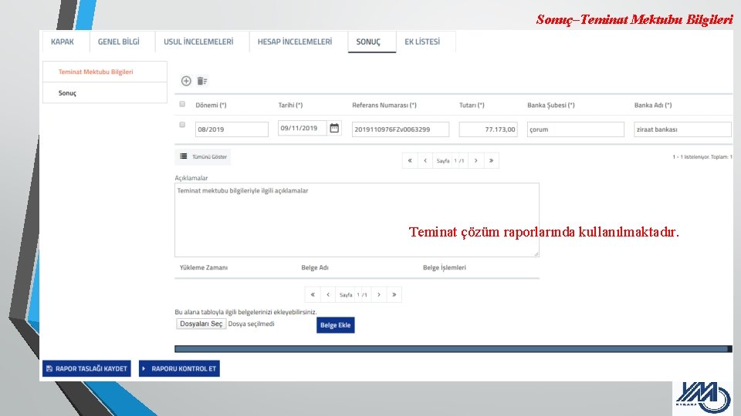Open the EK LİSTESİ tab
The width and height of the screenshot is (741, 416).
[422, 42]
